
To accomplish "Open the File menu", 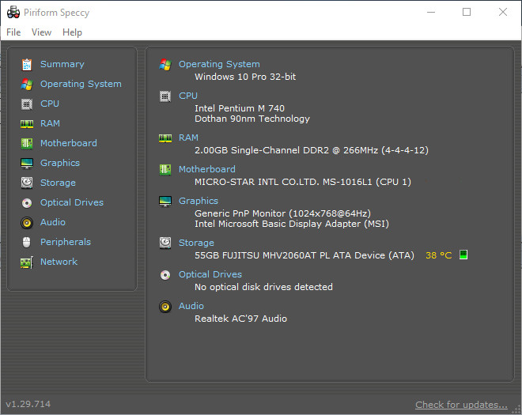I will coord(13,32).
